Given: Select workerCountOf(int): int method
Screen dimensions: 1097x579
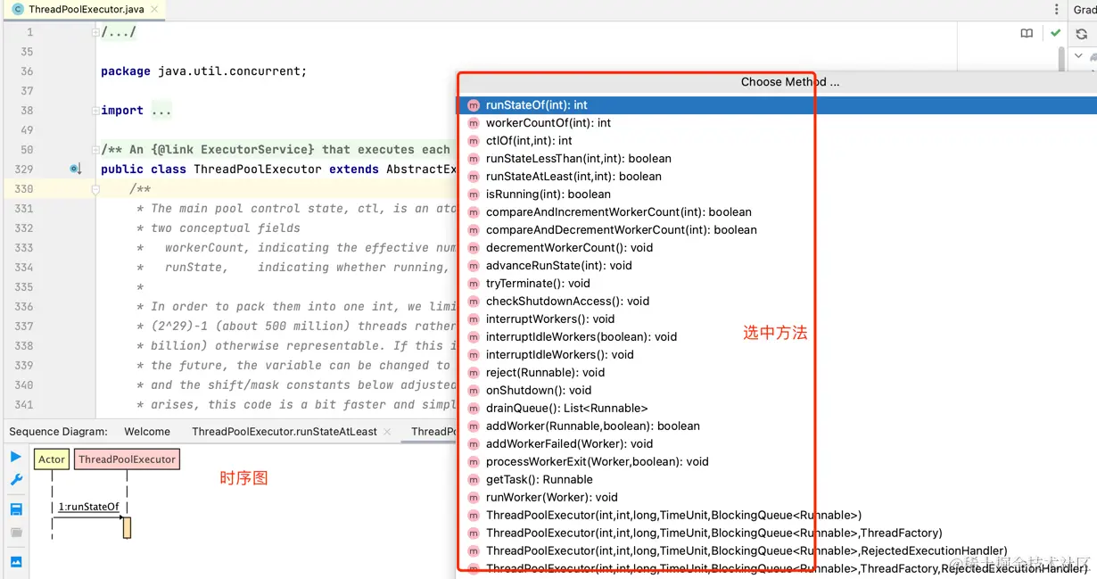Looking at the screenshot, I should (778, 123).
